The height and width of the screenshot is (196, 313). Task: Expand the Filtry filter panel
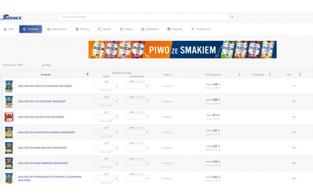tap(47, 65)
